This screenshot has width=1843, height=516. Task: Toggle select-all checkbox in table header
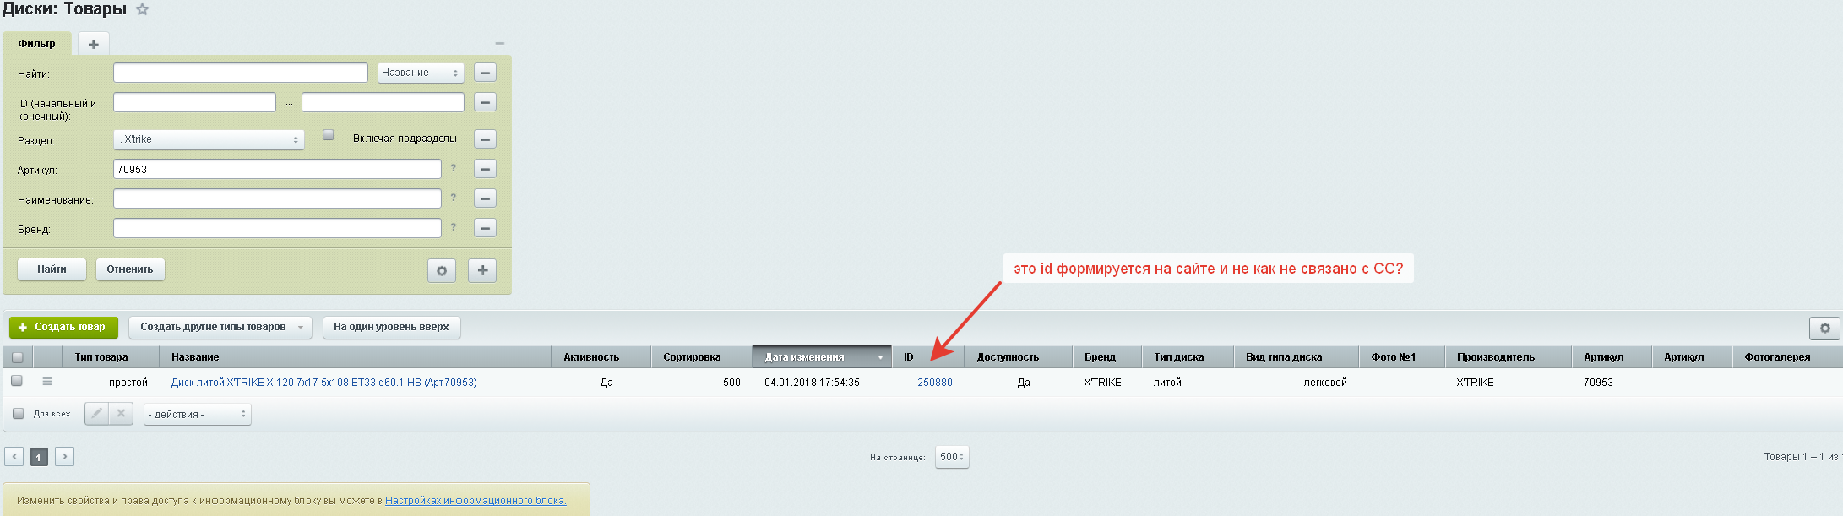[18, 357]
